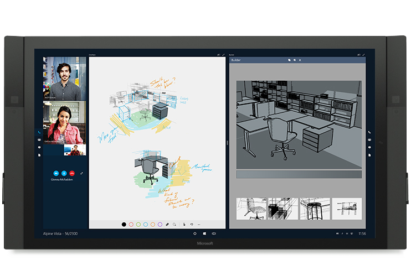The width and height of the screenshot is (411, 260).
Task: End the call with red hang-up button
Action: pyautogui.click(x=73, y=173)
